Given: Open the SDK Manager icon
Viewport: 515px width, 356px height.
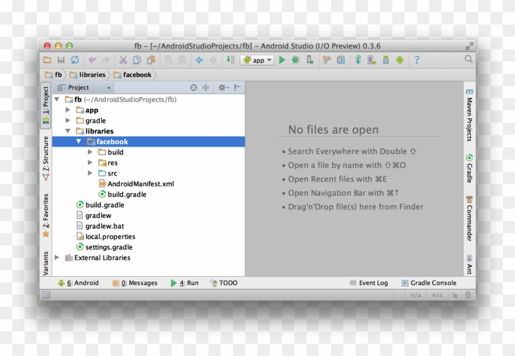Looking at the screenshot, I should click(386, 60).
